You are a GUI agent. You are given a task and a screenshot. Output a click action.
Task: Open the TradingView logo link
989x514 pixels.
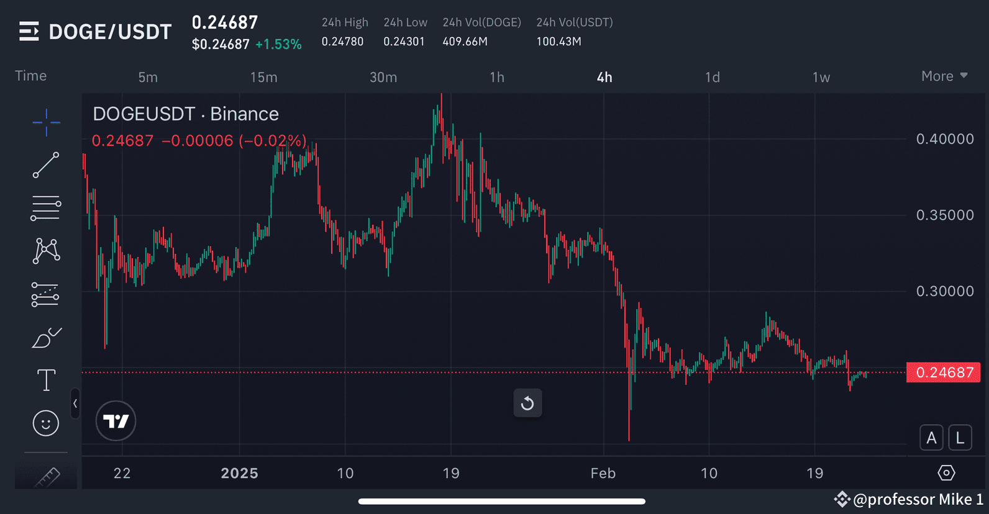(116, 421)
